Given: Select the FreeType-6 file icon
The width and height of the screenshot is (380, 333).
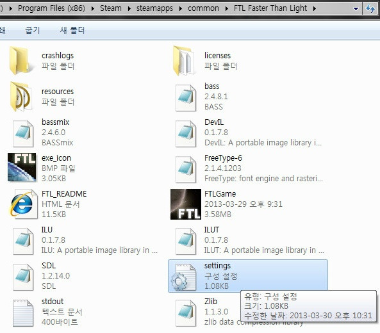Looking at the screenshot, I should 186,169.
